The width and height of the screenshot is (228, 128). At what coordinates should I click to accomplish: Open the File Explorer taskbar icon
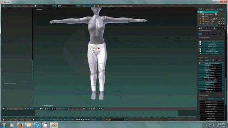29,125
